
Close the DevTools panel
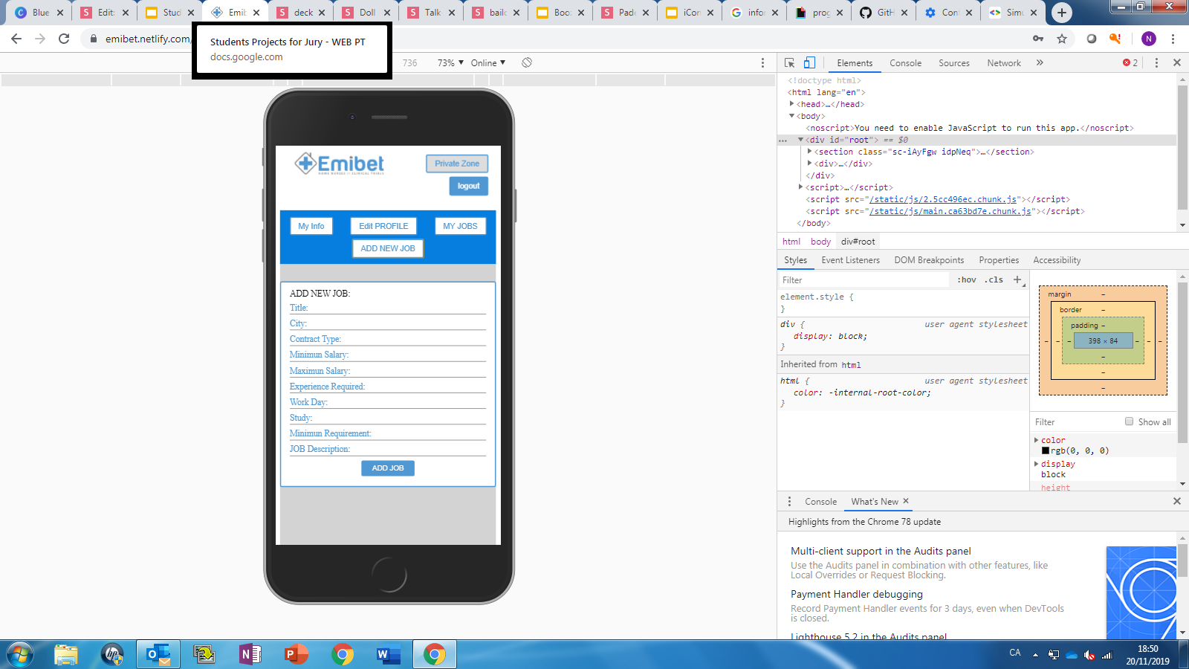pos(1177,63)
